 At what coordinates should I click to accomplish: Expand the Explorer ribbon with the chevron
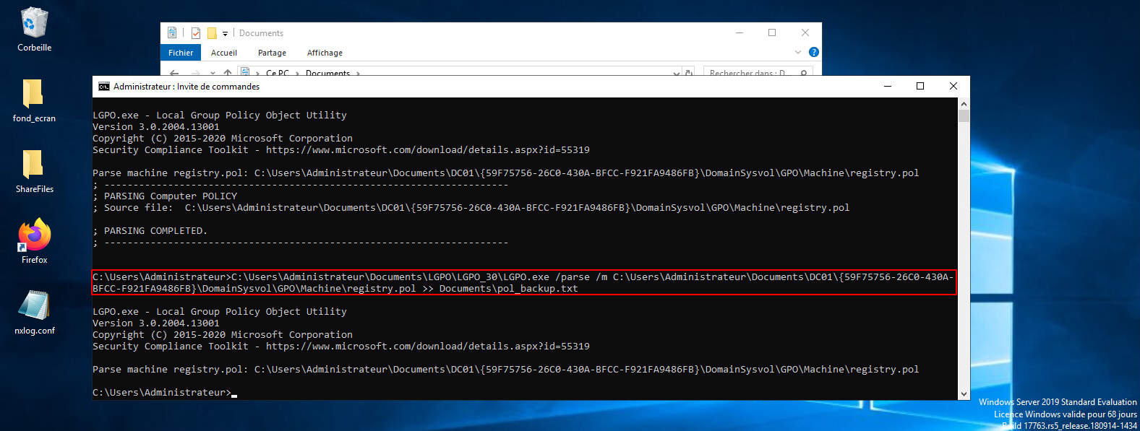pyautogui.click(x=798, y=52)
